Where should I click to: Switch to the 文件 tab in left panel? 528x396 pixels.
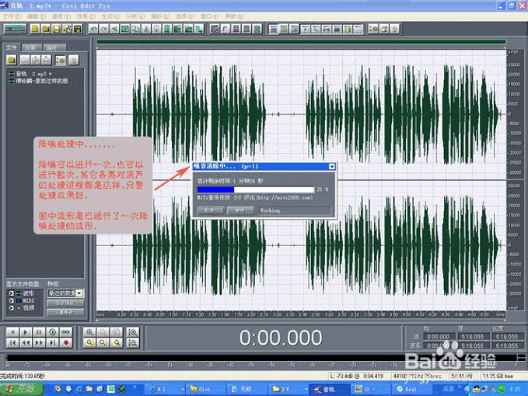pyautogui.click(x=11, y=47)
